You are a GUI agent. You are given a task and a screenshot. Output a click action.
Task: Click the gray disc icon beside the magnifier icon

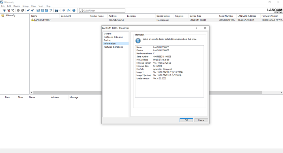click(18, 10)
